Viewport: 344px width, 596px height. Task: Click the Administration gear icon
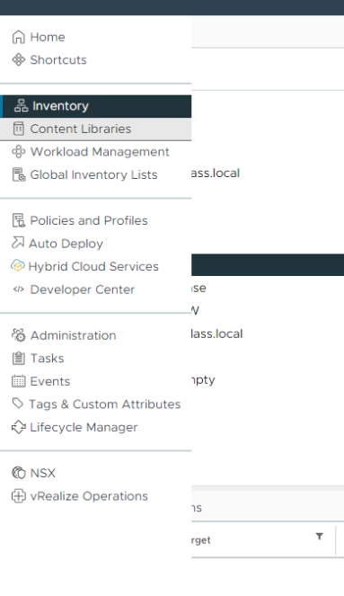[x=19, y=335]
